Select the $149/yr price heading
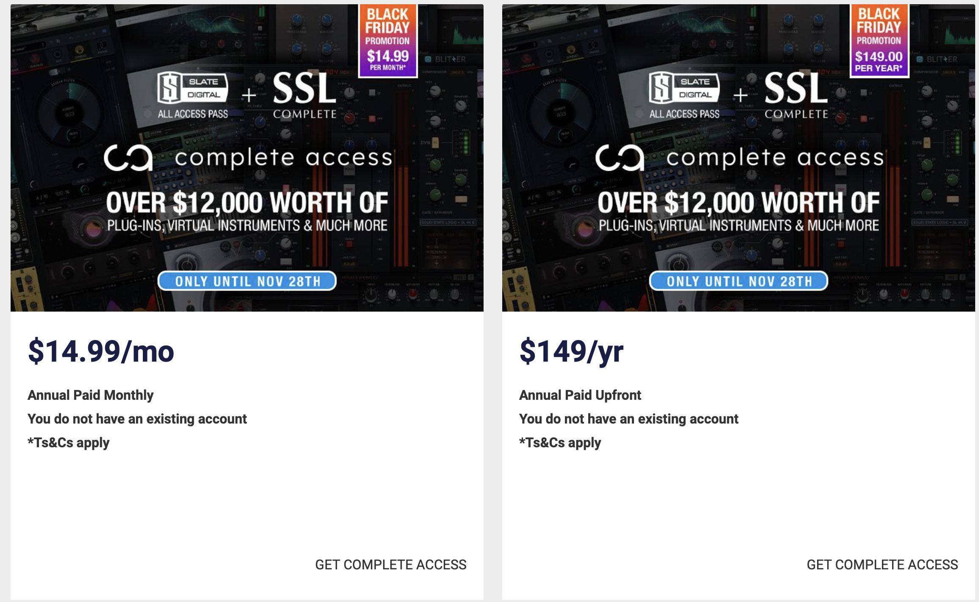This screenshot has height=602, width=979. [x=571, y=351]
